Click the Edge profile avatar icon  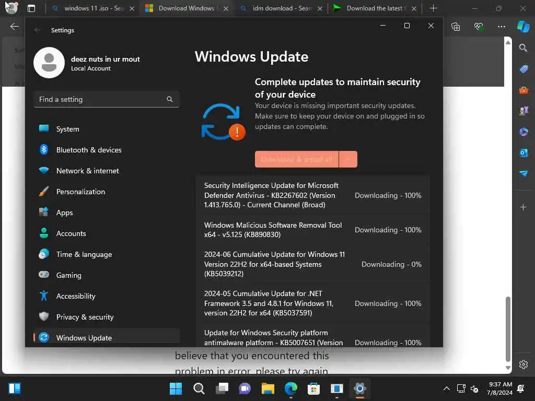11,7
